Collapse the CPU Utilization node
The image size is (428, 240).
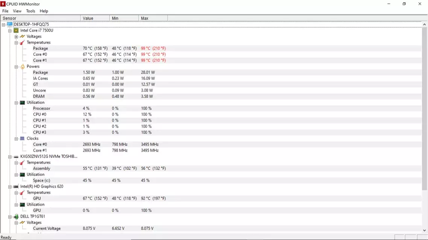16,103
